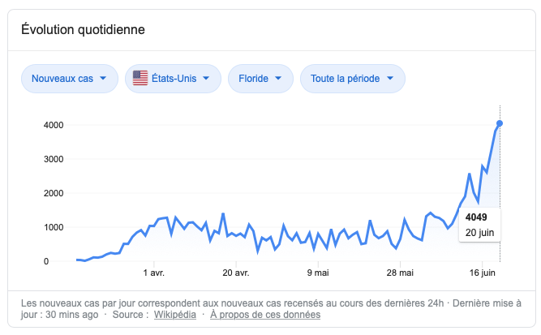Open the Floride region dropdown
This screenshot has width=541, height=335.
(x=260, y=79)
